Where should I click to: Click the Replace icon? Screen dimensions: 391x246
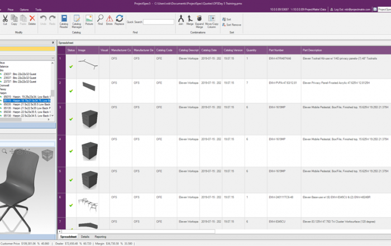click(119, 20)
